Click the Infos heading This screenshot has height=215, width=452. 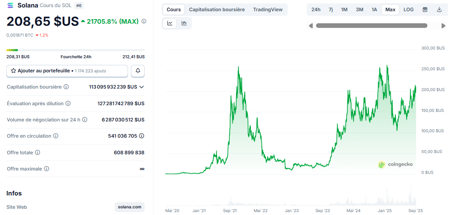[14, 193]
